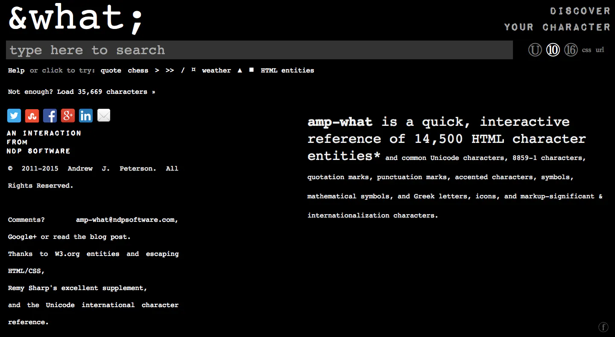Select hexadecimal (16) number mode
The height and width of the screenshot is (337, 615).
[571, 50]
